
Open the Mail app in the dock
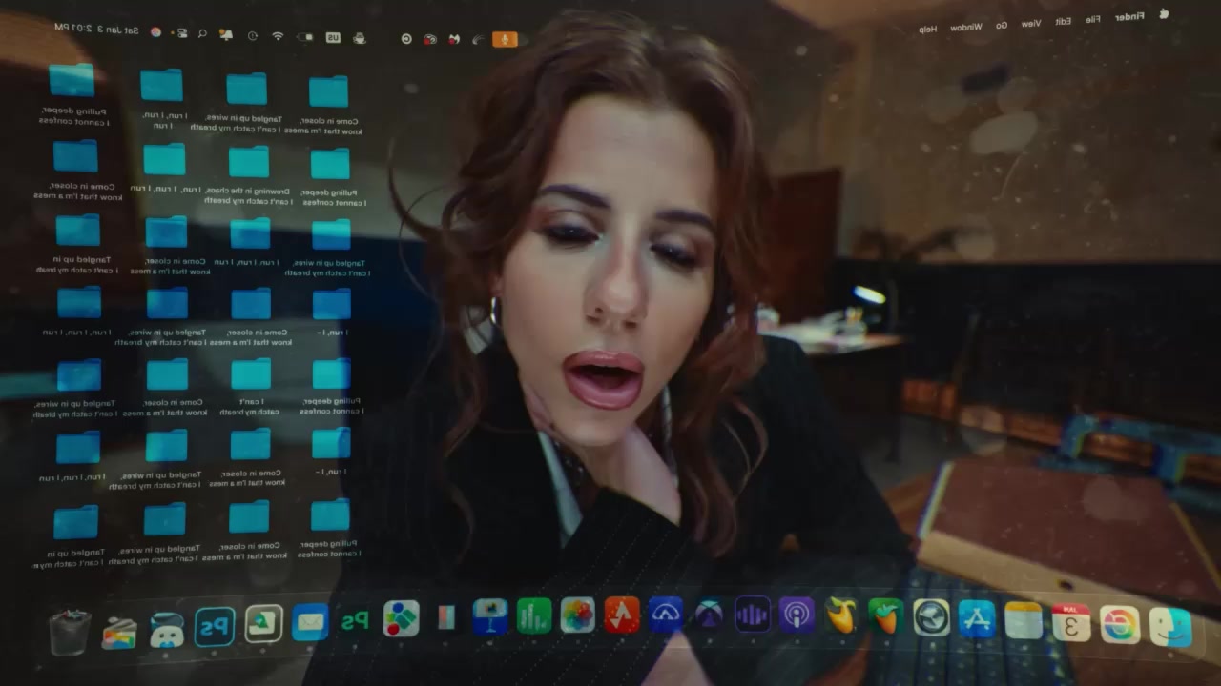pyautogui.click(x=310, y=622)
